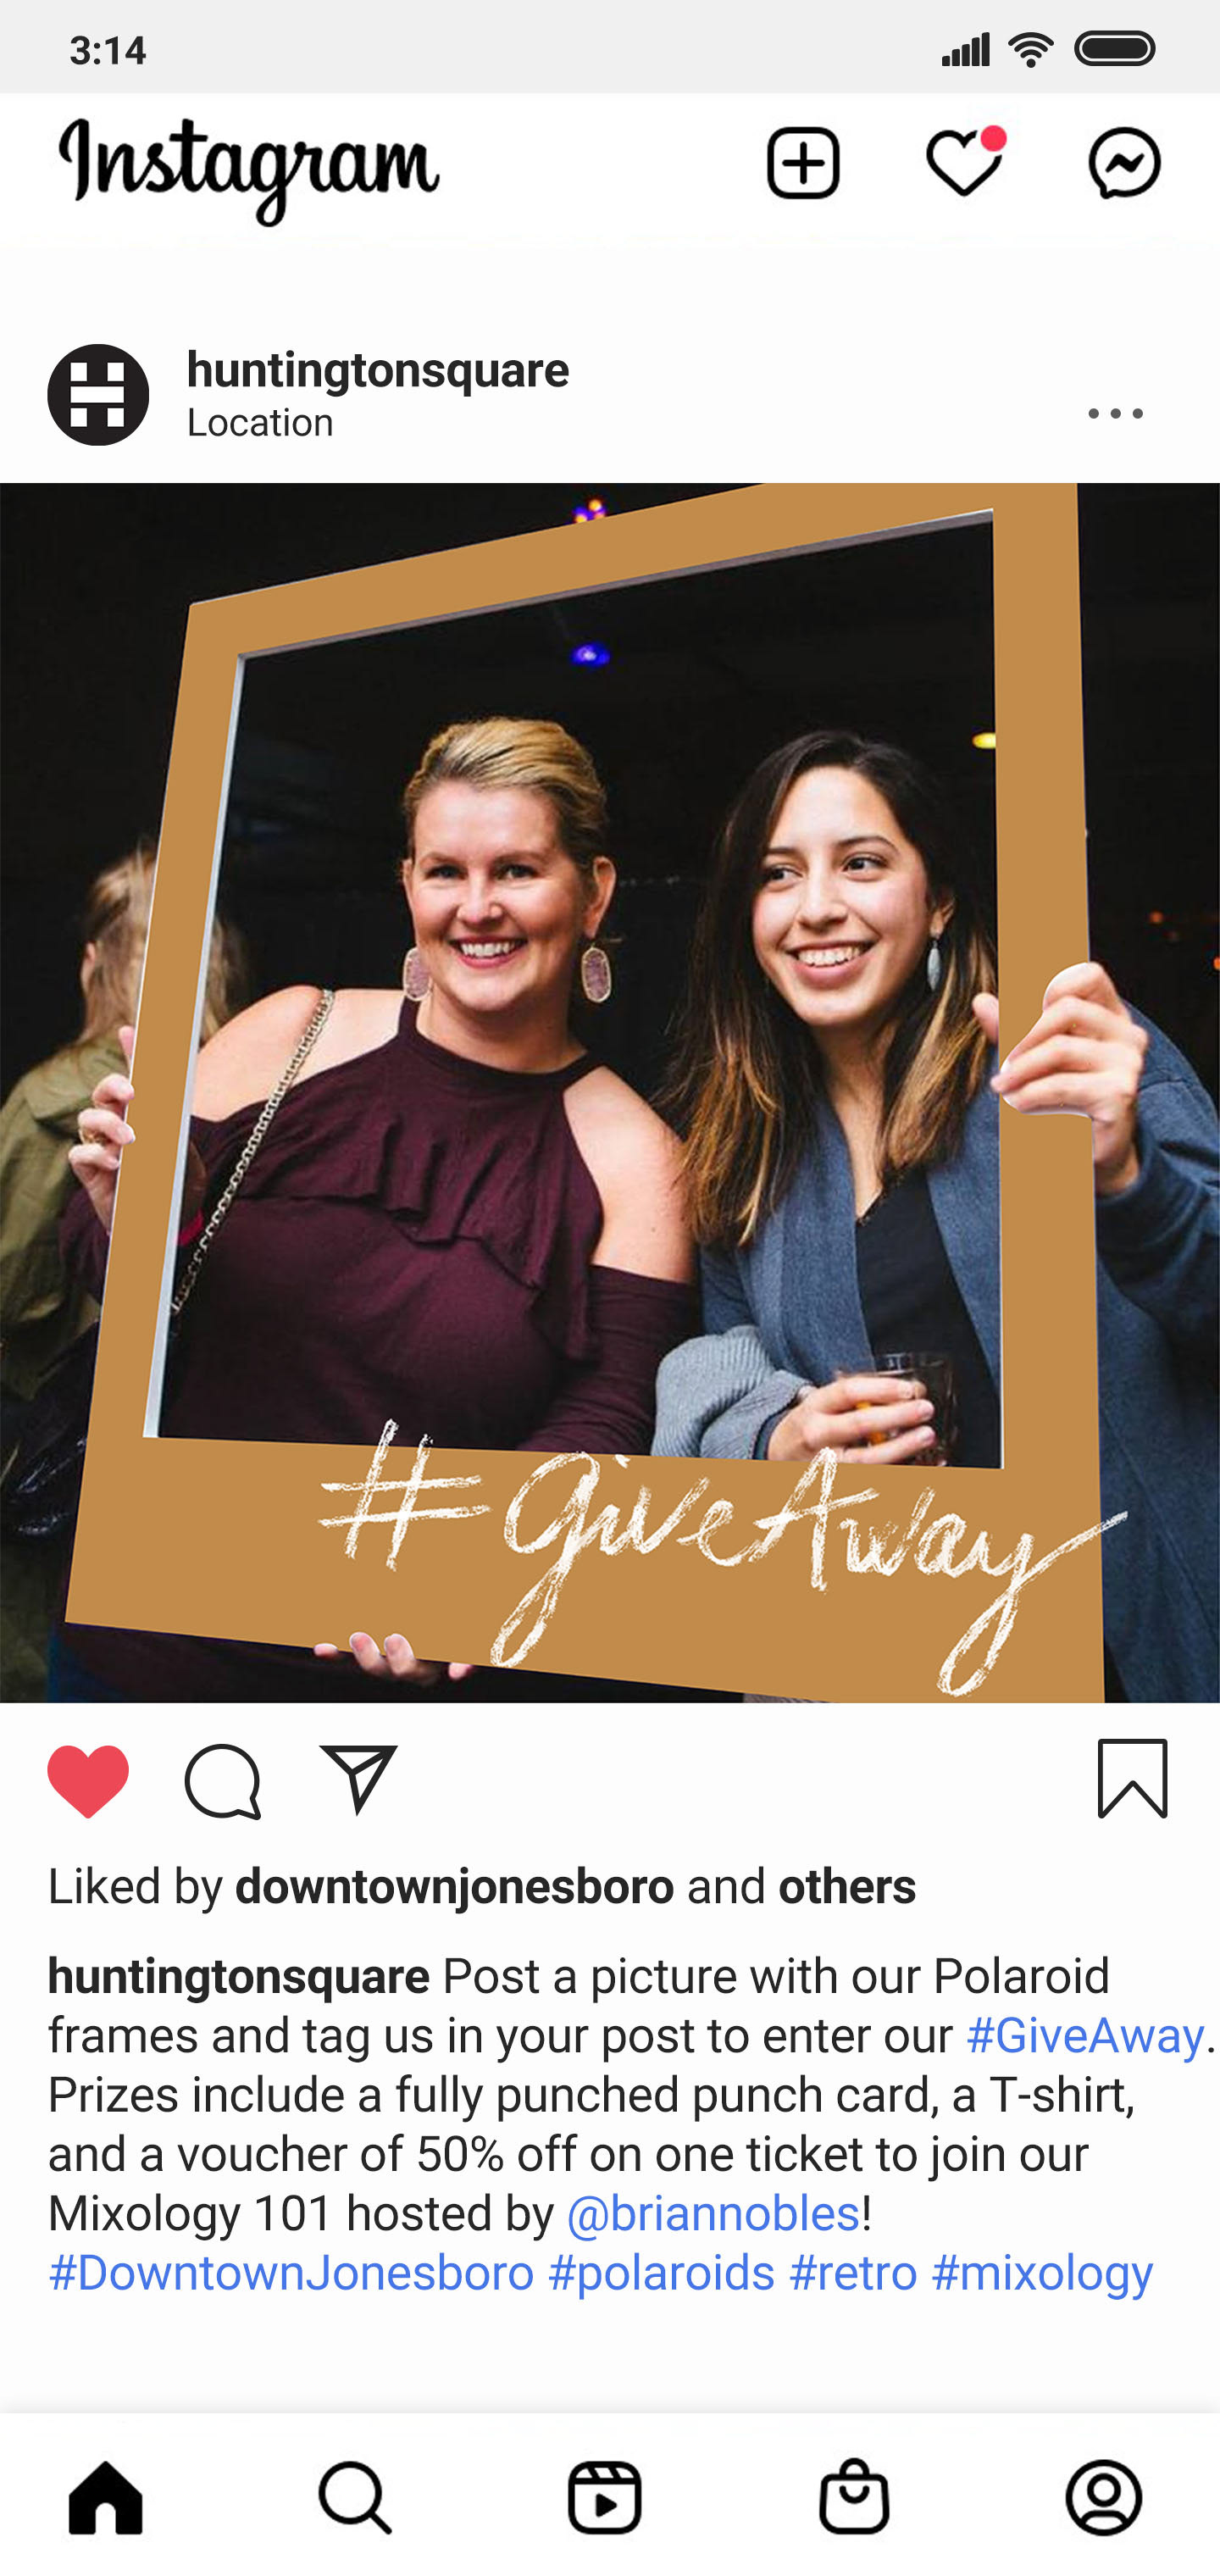Tap the comment speech bubble icon
1220x2576 pixels.
pyautogui.click(x=223, y=1781)
